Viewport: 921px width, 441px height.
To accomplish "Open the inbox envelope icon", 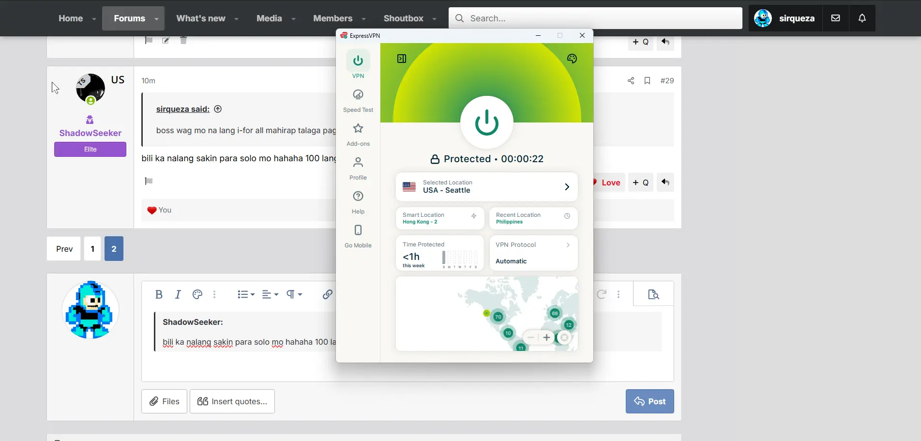I will [835, 18].
